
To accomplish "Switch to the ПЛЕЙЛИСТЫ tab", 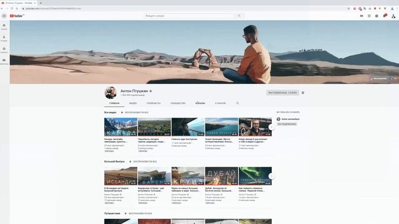I will [153, 103].
